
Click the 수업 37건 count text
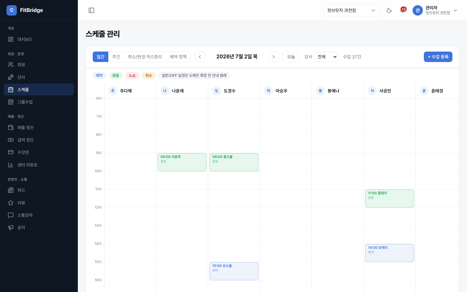pyautogui.click(x=352, y=57)
